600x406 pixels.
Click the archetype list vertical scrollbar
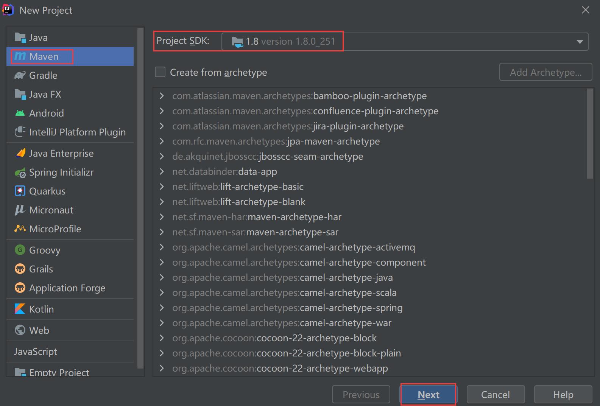590,134
